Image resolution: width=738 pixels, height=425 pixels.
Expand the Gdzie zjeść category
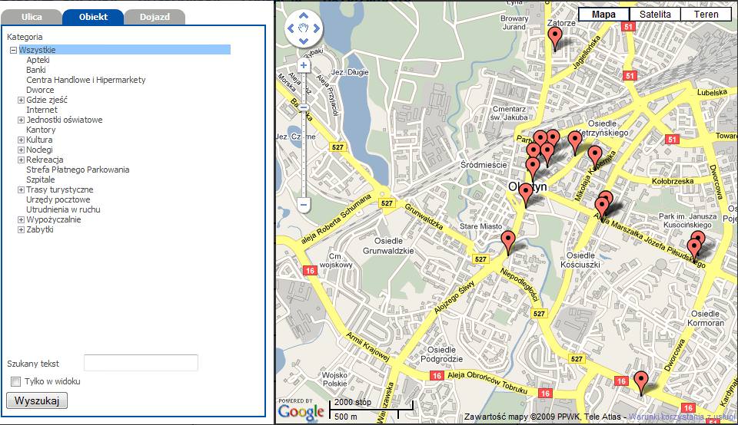click(22, 100)
